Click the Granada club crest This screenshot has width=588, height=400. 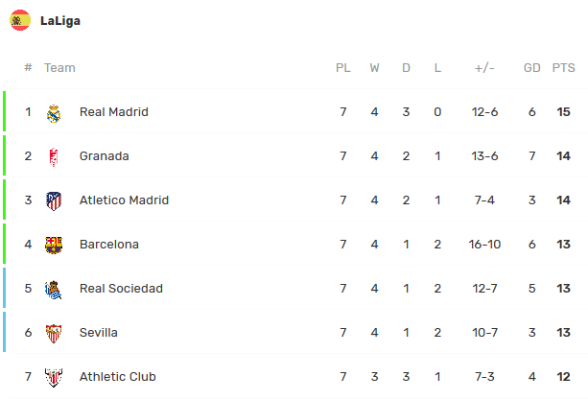pyautogui.click(x=54, y=156)
